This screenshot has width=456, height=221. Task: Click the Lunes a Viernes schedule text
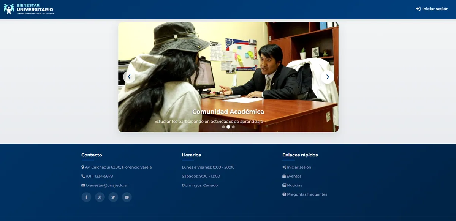click(x=208, y=167)
